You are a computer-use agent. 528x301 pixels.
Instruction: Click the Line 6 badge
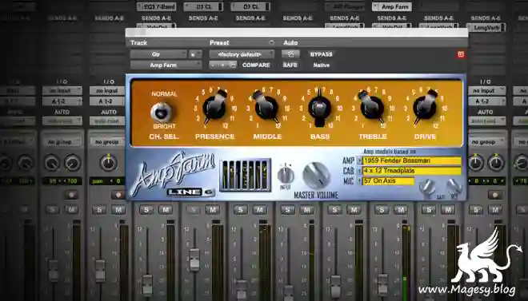(x=190, y=192)
